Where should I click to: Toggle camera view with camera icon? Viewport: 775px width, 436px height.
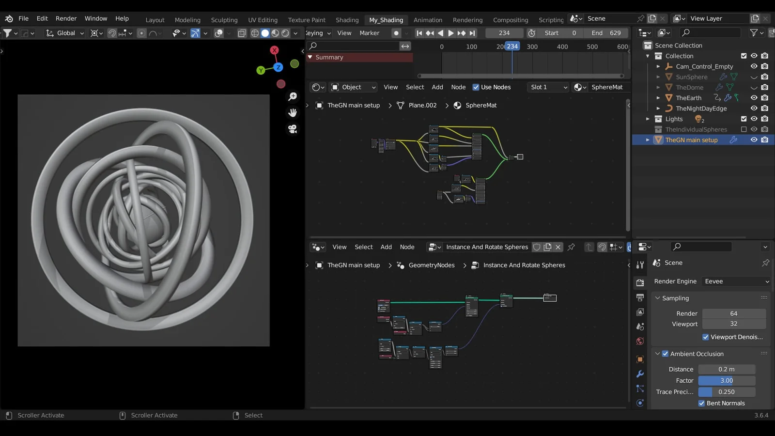(x=293, y=129)
